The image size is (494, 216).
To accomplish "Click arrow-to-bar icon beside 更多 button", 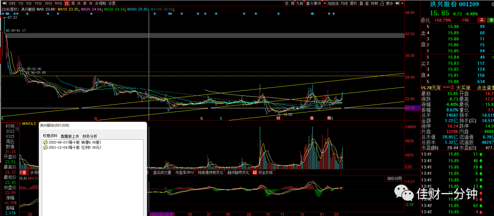I will coord(397,4).
